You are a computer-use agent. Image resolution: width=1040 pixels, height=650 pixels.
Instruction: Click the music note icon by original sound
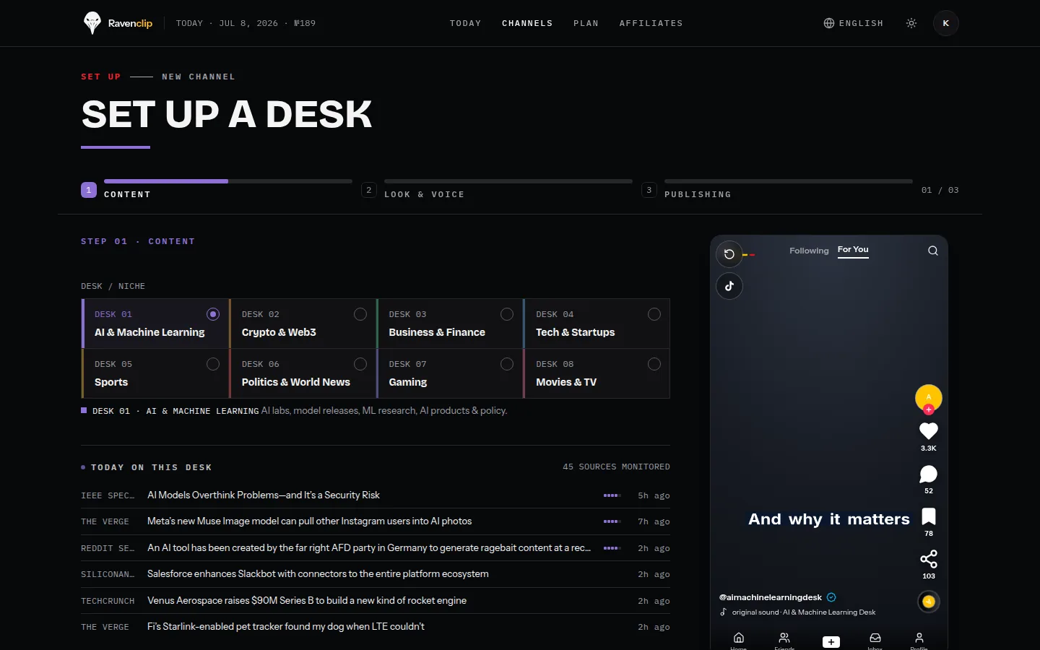[724, 612]
